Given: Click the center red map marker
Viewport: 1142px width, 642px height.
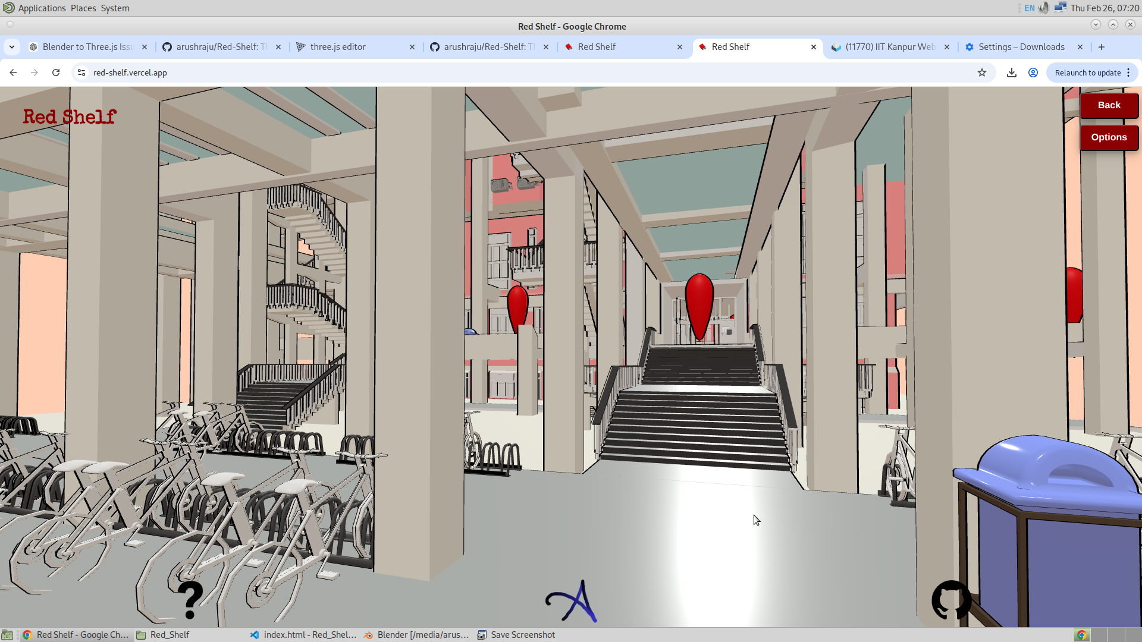Looking at the screenshot, I should [x=699, y=304].
